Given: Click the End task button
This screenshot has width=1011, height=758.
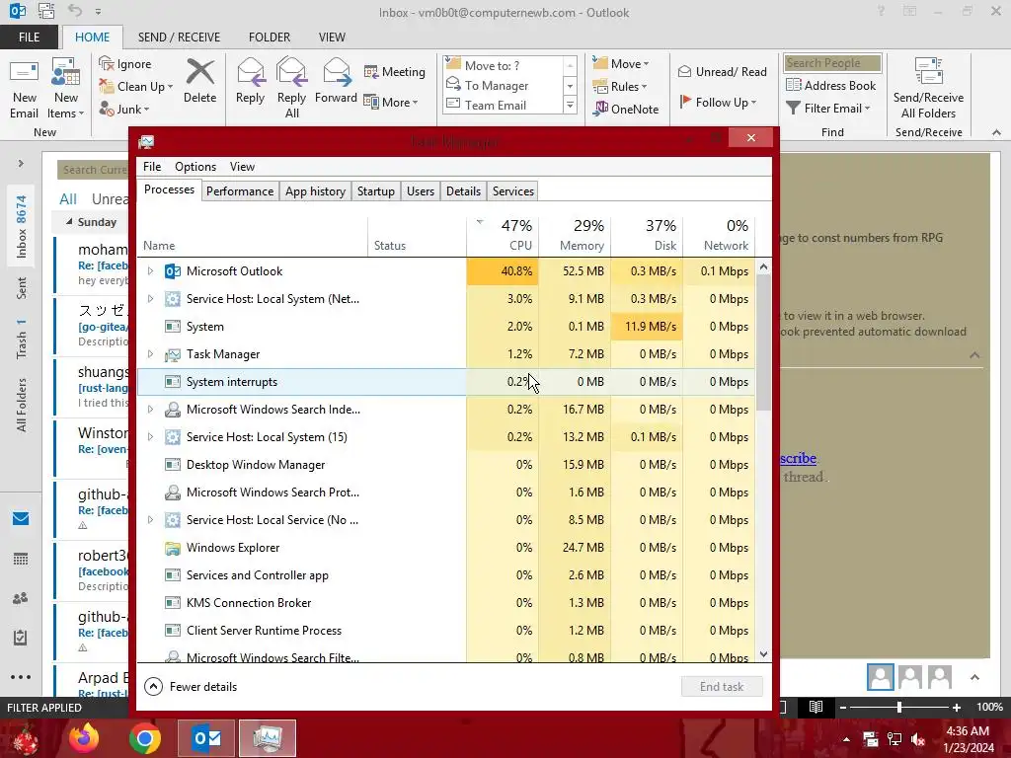Looking at the screenshot, I should coord(722,687).
